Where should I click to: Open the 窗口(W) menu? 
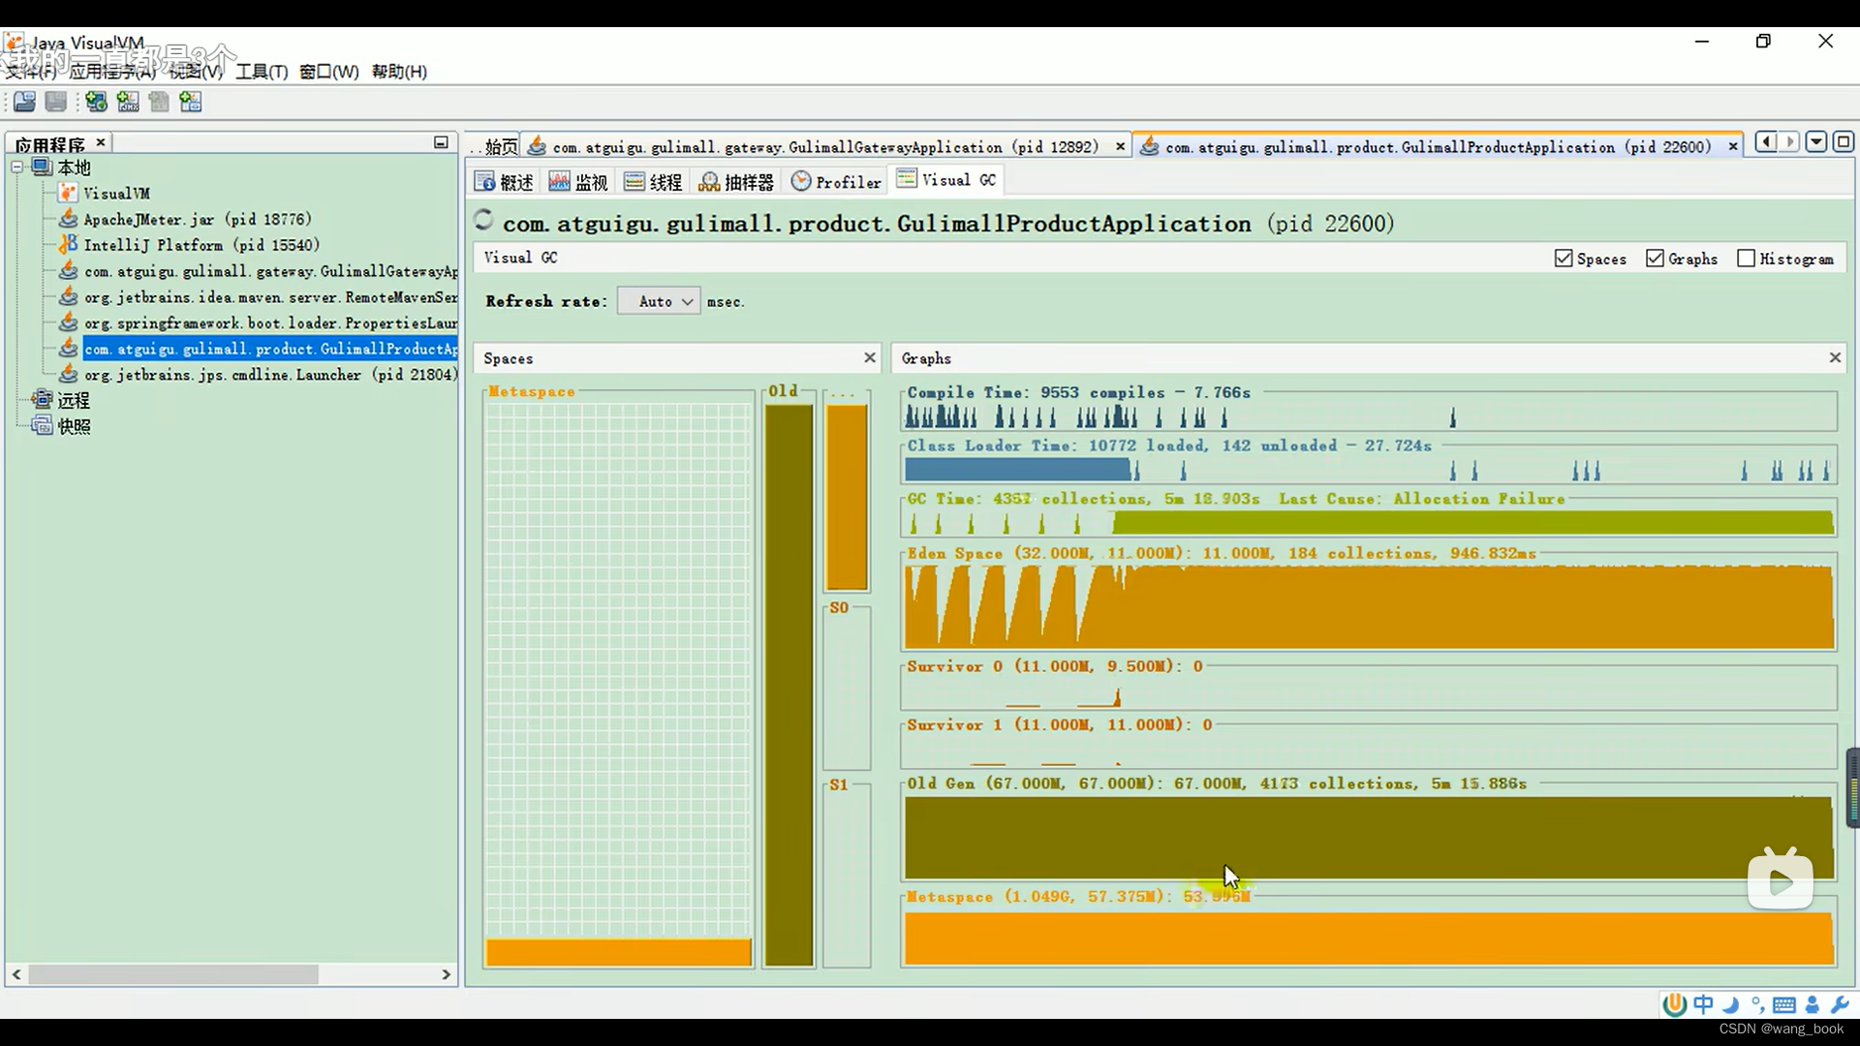[x=328, y=72]
